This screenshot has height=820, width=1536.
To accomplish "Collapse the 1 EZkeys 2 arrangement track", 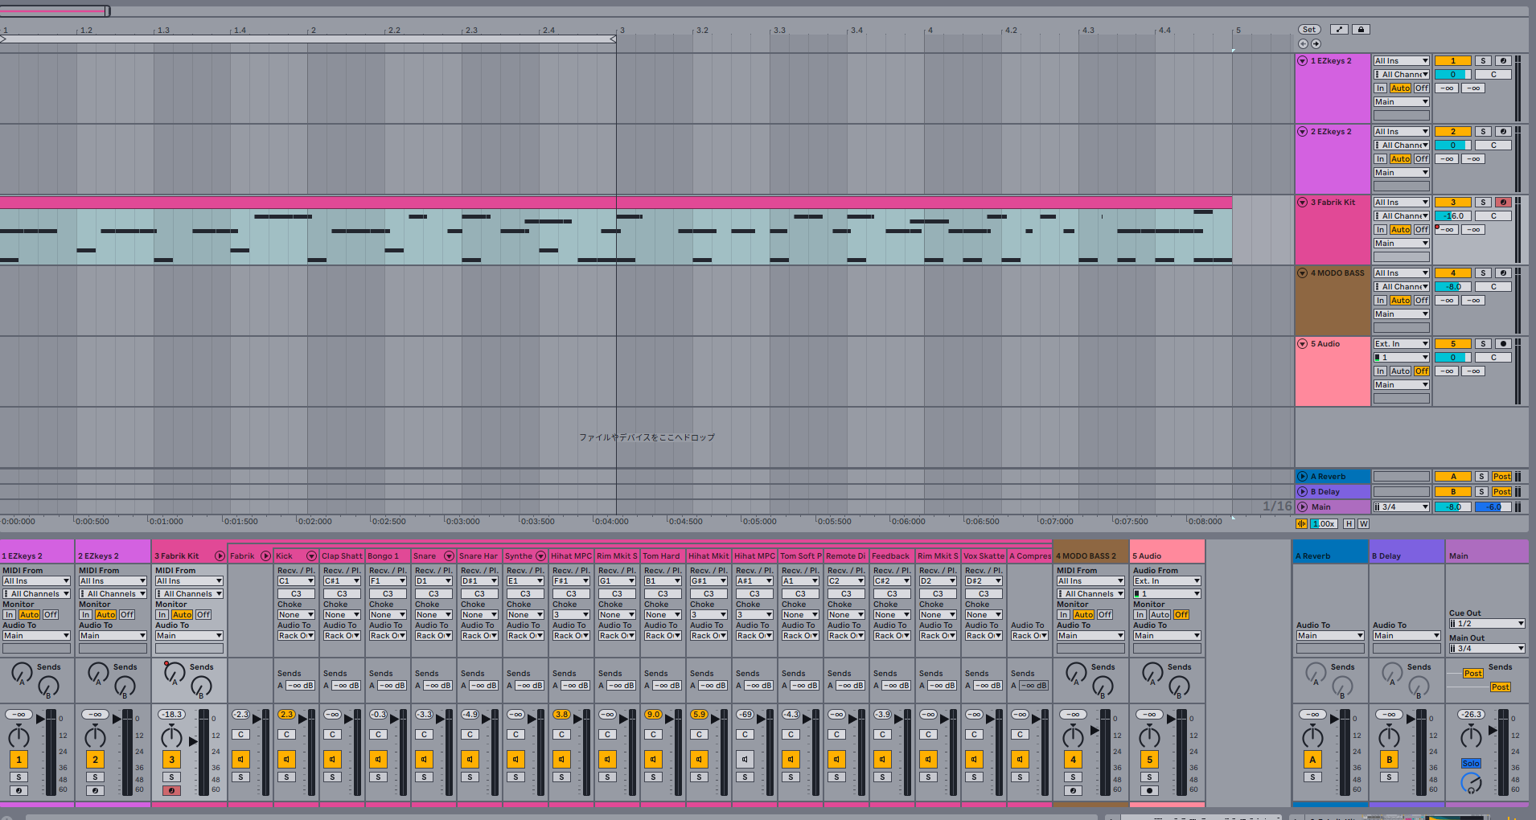I will (1302, 61).
